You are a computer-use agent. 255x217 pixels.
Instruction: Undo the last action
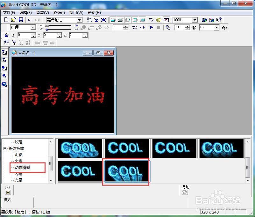[30, 20]
